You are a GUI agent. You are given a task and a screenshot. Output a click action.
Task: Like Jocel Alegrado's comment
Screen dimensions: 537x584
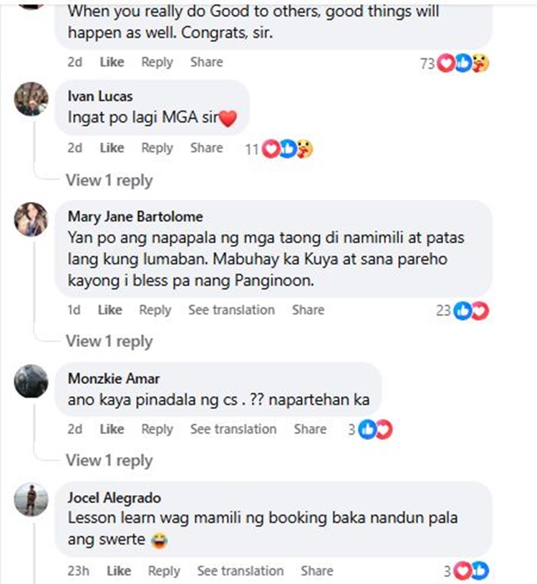coord(119,571)
